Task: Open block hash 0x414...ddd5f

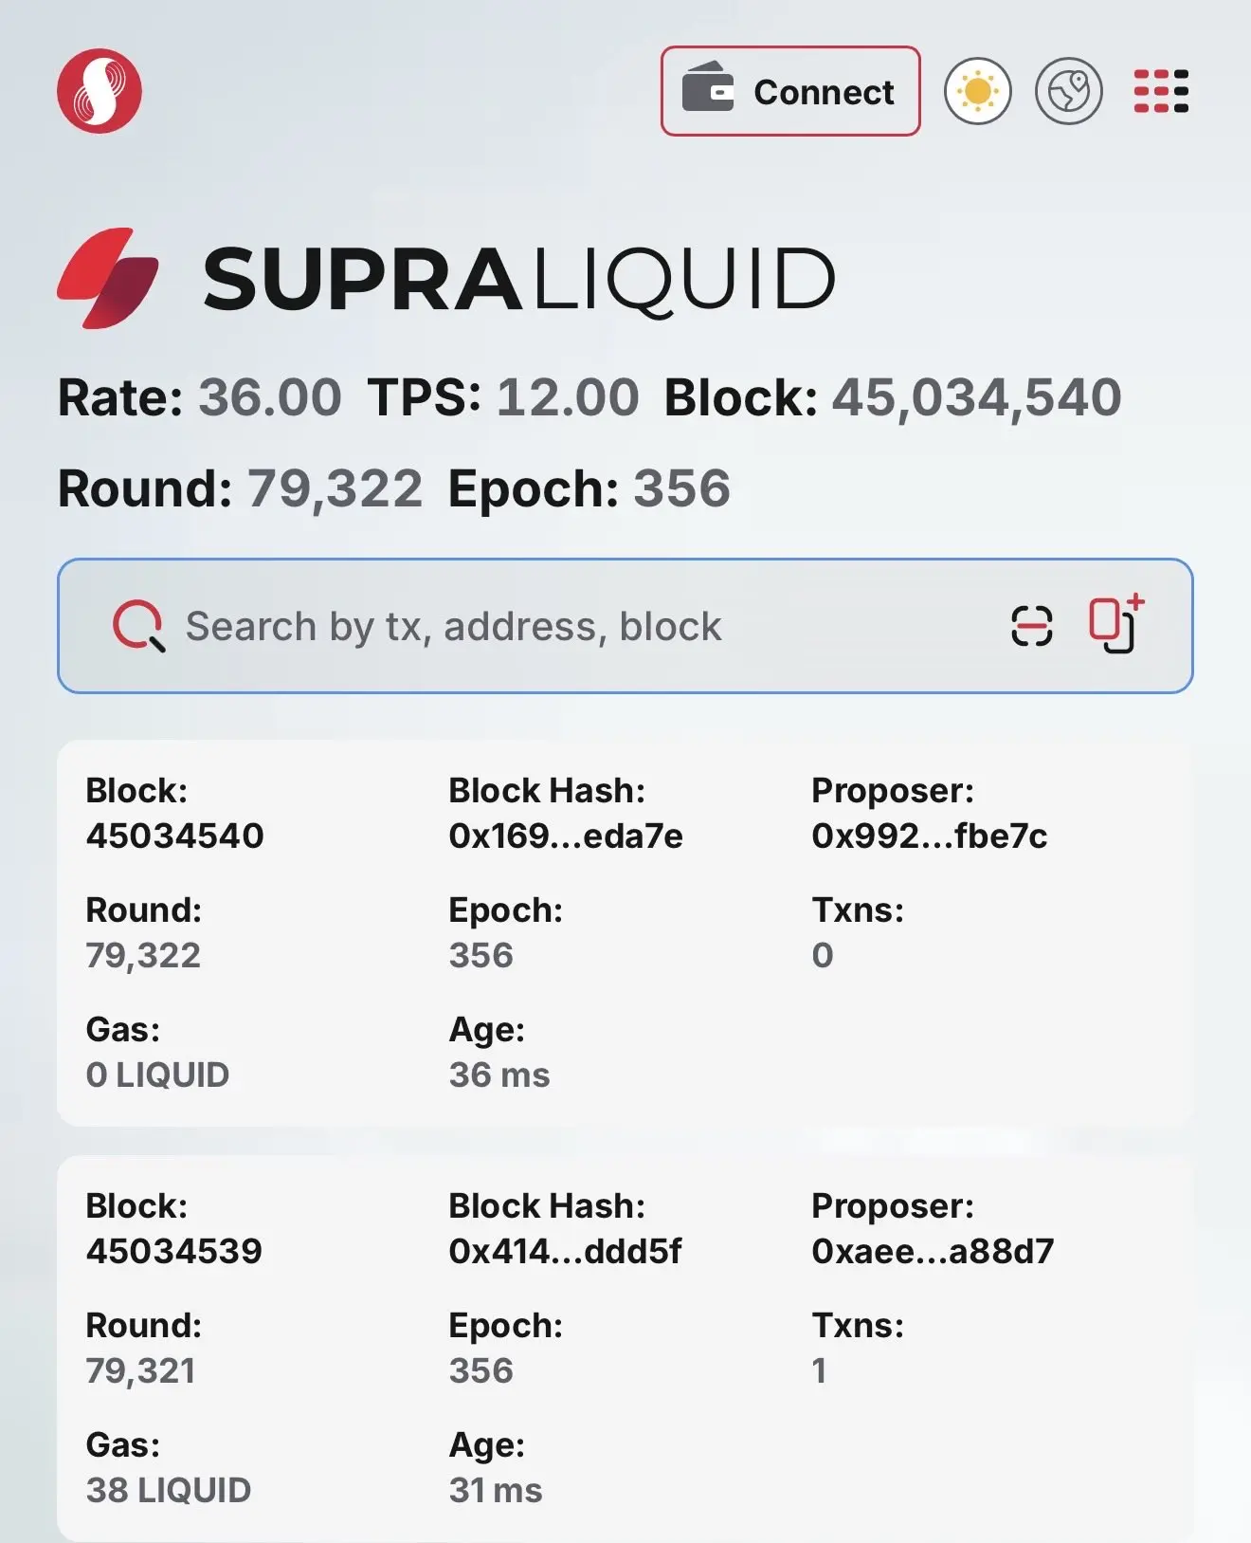Action: click(565, 1251)
